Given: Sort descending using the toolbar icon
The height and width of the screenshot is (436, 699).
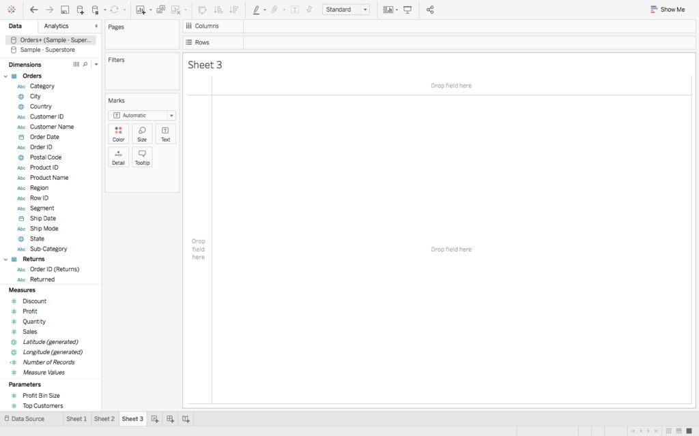Looking at the screenshot, I should (233, 10).
